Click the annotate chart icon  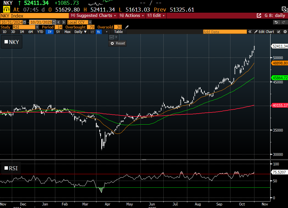pyautogui.click(x=279, y=32)
